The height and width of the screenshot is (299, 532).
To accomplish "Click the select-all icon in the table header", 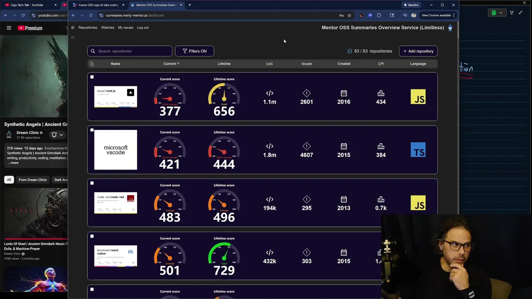I will [x=92, y=64].
